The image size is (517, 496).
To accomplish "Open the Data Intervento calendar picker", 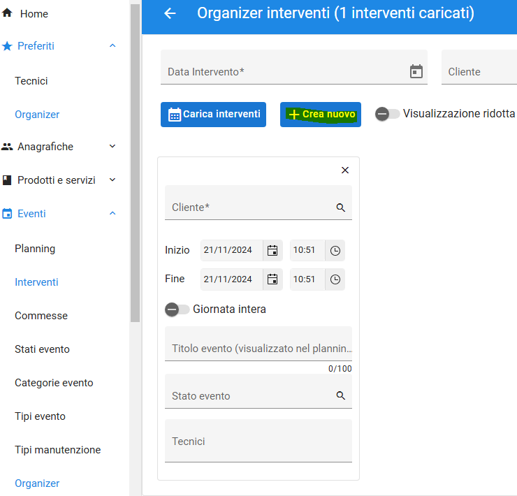I will (x=416, y=71).
